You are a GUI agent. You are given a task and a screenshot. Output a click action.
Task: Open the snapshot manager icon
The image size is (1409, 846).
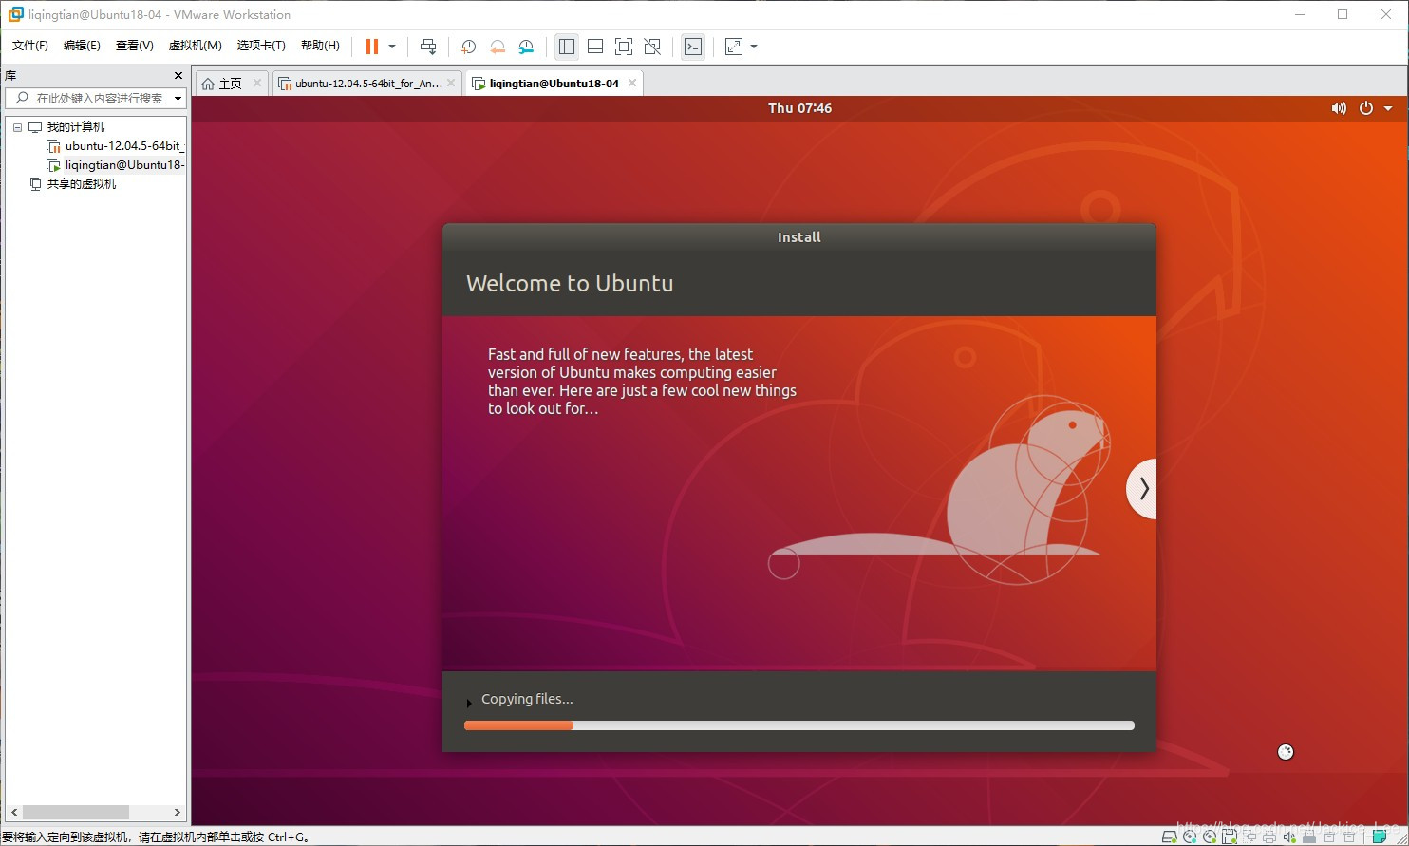[526, 47]
